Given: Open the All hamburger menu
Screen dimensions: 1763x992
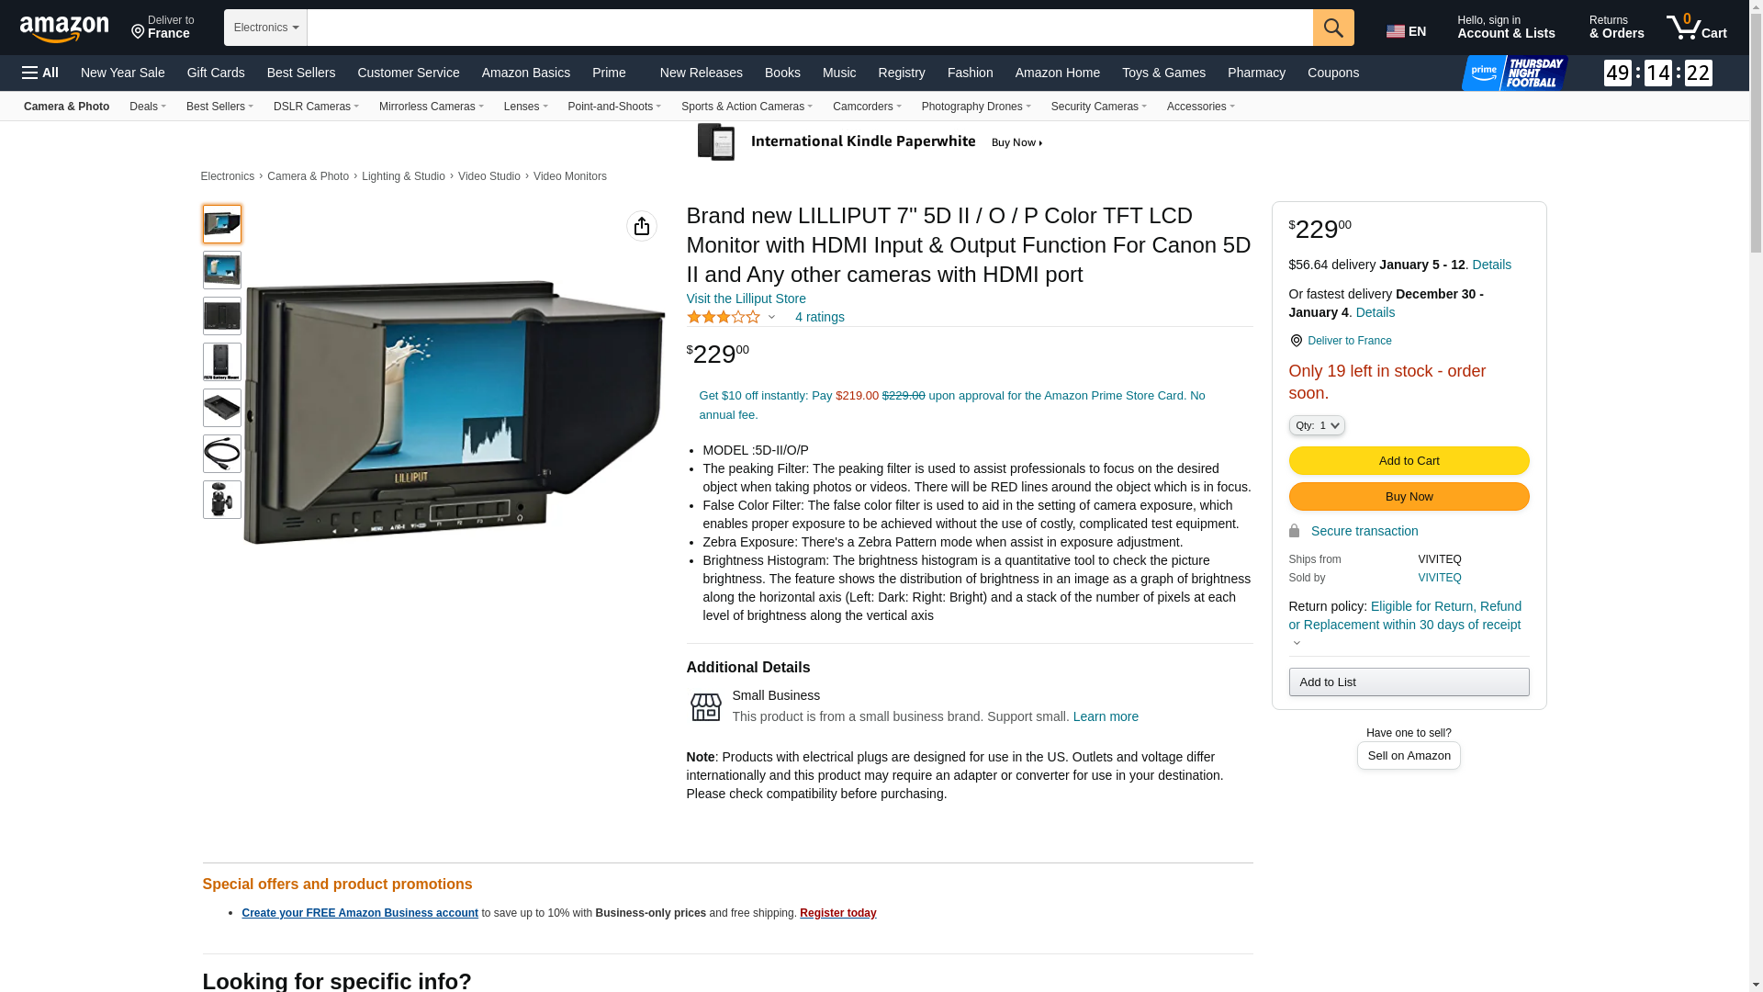Looking at the screenshot, I should tap(40, 73).
